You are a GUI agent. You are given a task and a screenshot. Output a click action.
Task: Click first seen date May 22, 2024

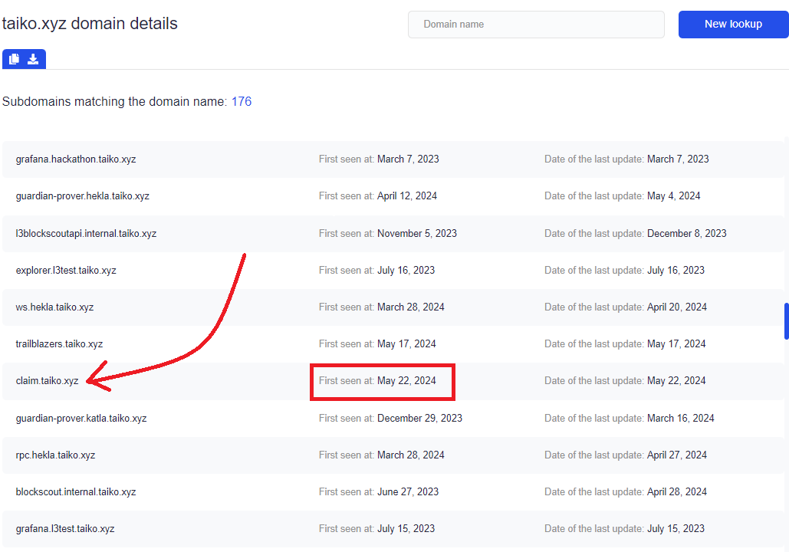[406, 380]
